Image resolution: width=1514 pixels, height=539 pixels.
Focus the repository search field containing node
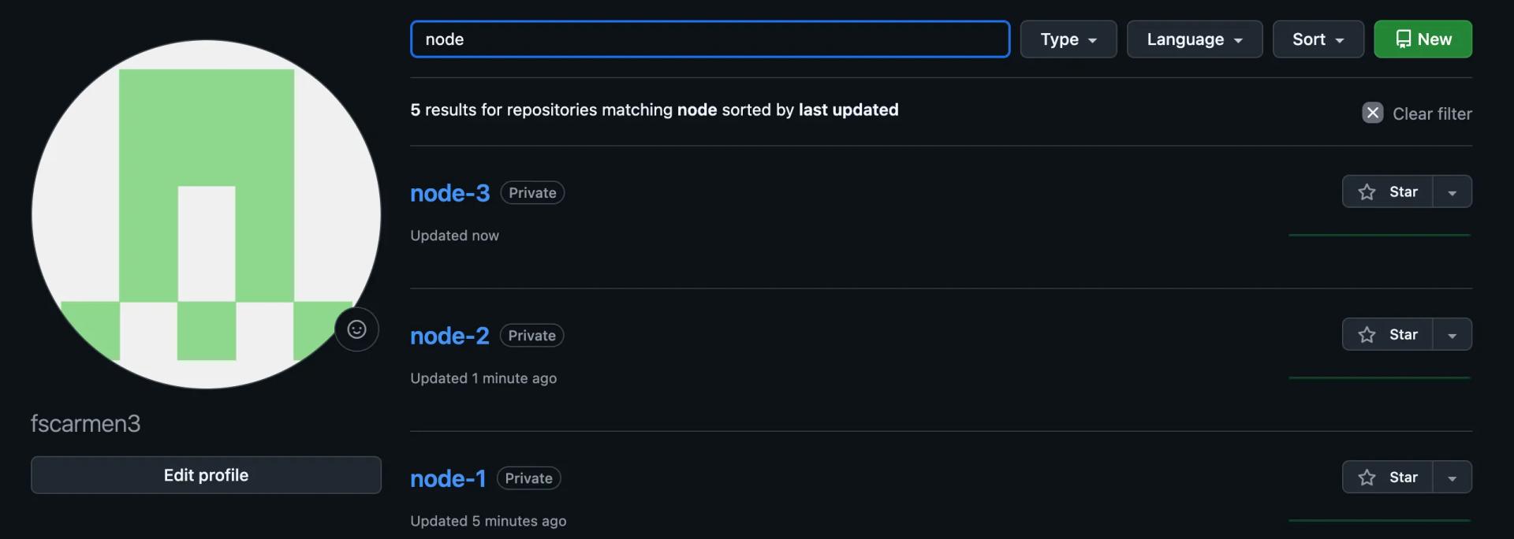710,39
